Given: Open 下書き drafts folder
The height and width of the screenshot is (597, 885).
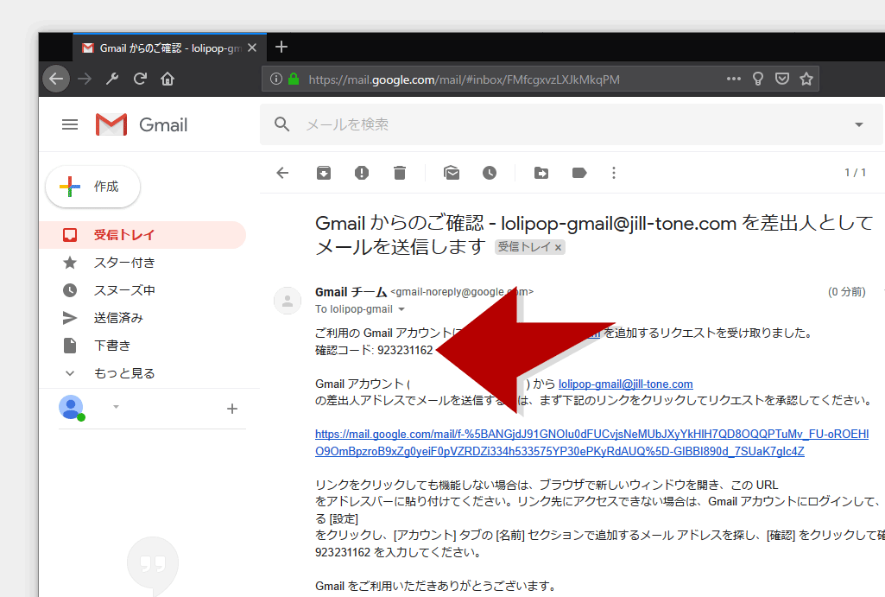Looking at the screenshot, I should (142, 346).
